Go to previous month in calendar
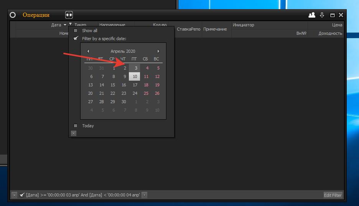 [88, 51]
